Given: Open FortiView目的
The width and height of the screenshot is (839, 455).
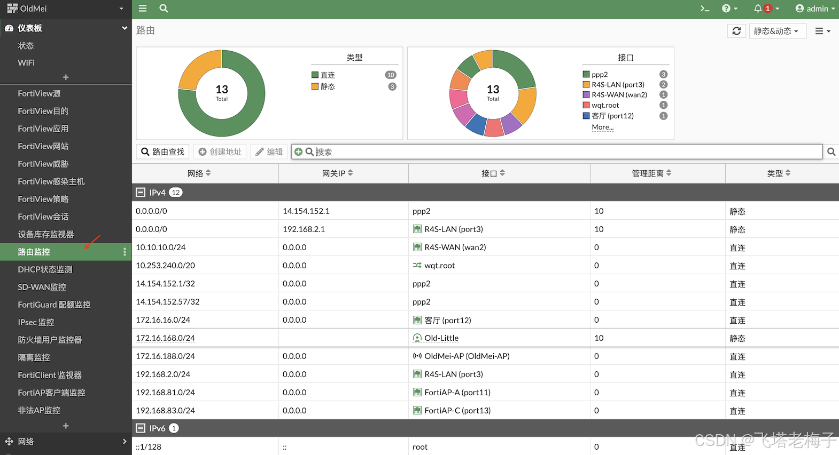Looking at the screenshot, I should click(43, 111).
